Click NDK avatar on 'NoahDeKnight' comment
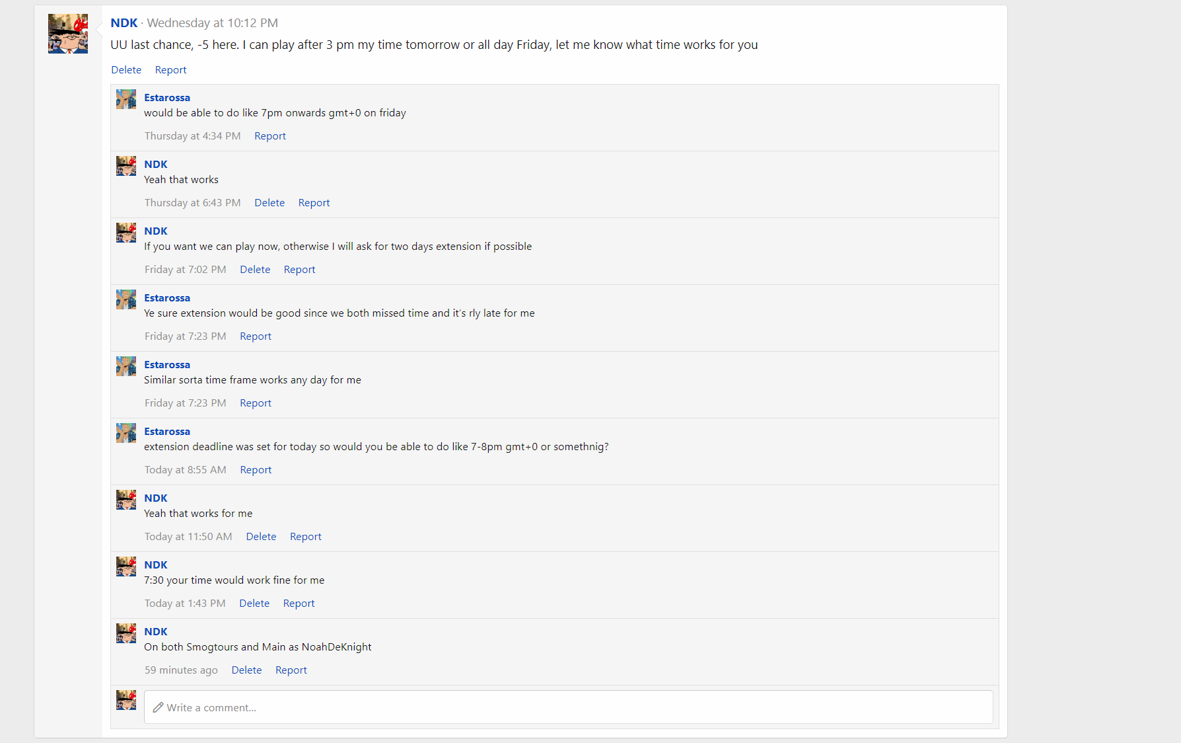This screenshot has height=743, width=1181. tap(126, 633)
